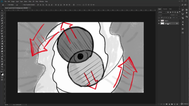This screenshot has height=106, width=189.
Task: Hide the board 1 layer
Action: pos(159,21)
